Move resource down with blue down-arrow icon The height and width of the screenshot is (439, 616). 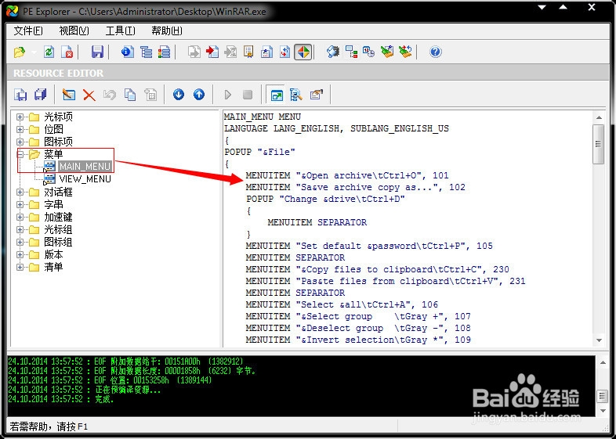179,94
